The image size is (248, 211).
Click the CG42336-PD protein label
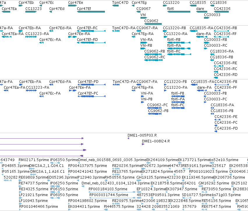click(x=226, y=128)
